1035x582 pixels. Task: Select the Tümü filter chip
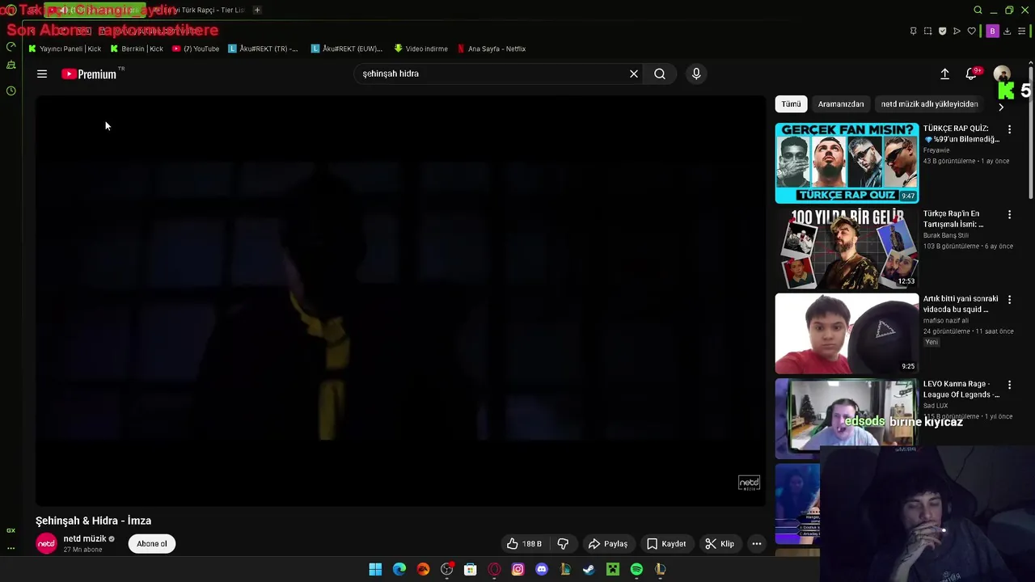[x=791, y=103]
